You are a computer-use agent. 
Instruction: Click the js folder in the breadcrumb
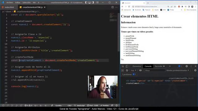pyautogui.click(x=3, y=12)
